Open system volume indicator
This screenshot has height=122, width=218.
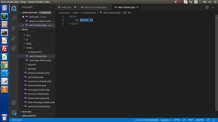coord(210,2)
